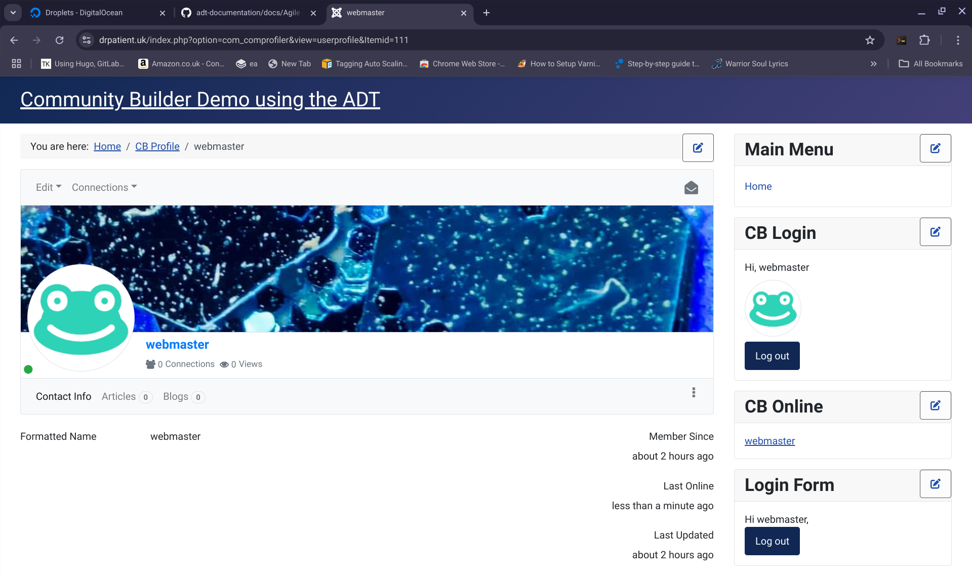
Task: Click Log out in CB Login
Action: point(772,356)
